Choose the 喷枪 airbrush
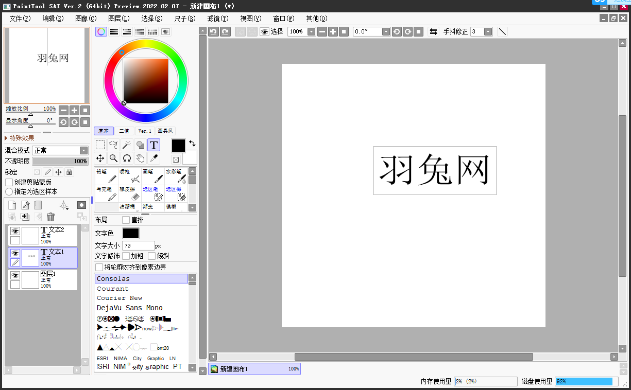The image size is (631, 390). 130,176
